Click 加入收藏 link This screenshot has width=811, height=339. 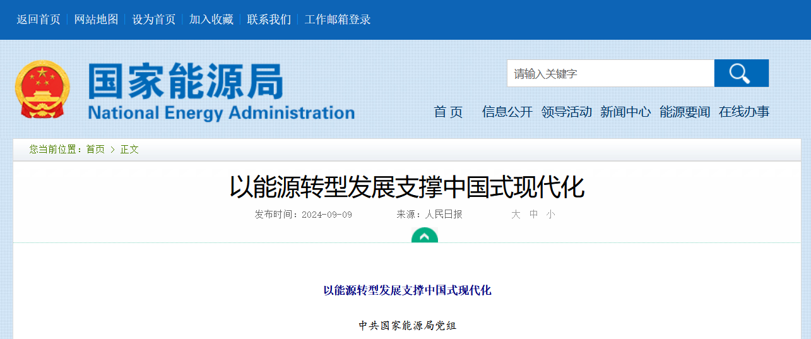tap(211, 20)
